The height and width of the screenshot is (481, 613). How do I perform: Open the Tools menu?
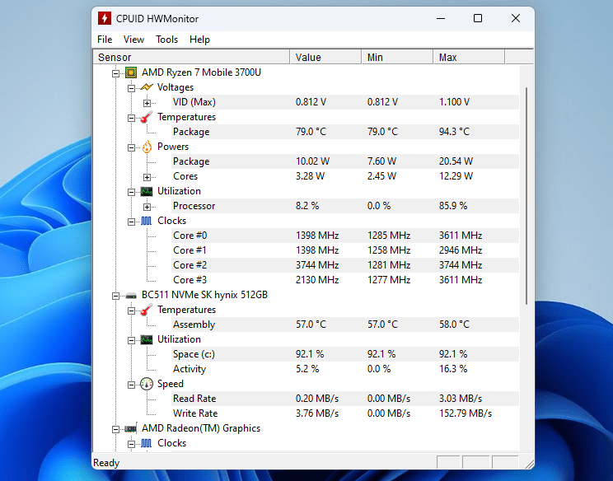(x=167, y=40)
